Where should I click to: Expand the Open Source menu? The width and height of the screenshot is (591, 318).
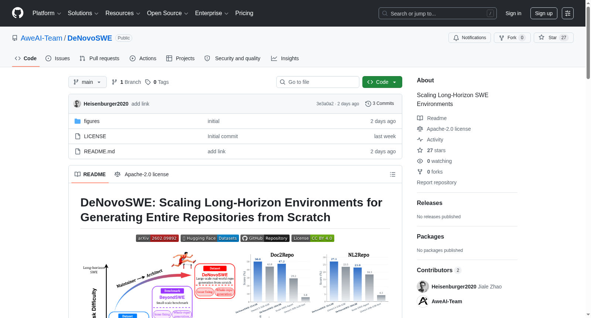[x=168, y=13]
